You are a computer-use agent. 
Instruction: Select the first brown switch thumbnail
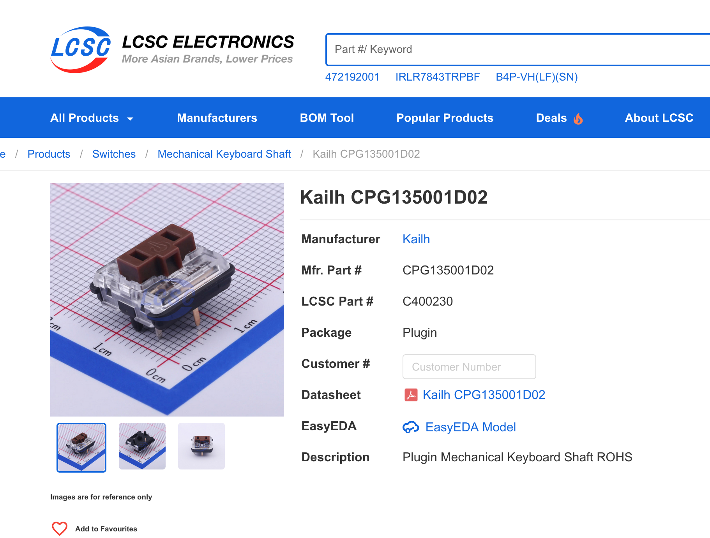pyautogui.click(x=81, y=447)
